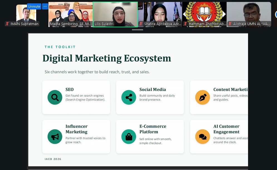Select Shafira Apriliesya's video thumbnail
Viewport: 277px width, 170px height.
[x=160, y=14]
